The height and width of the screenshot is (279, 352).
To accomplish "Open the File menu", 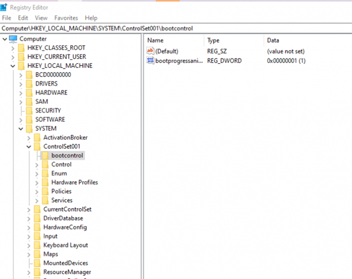I will point(6,18).
